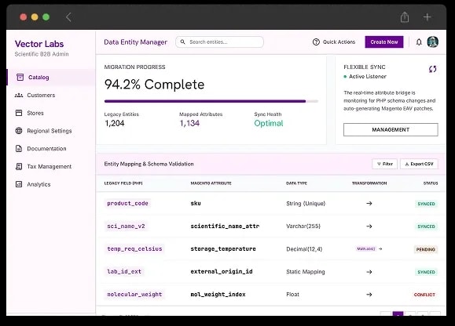
Task: Click the transformation arrow for molecular_weight
Action: click(x=369, y=295)
